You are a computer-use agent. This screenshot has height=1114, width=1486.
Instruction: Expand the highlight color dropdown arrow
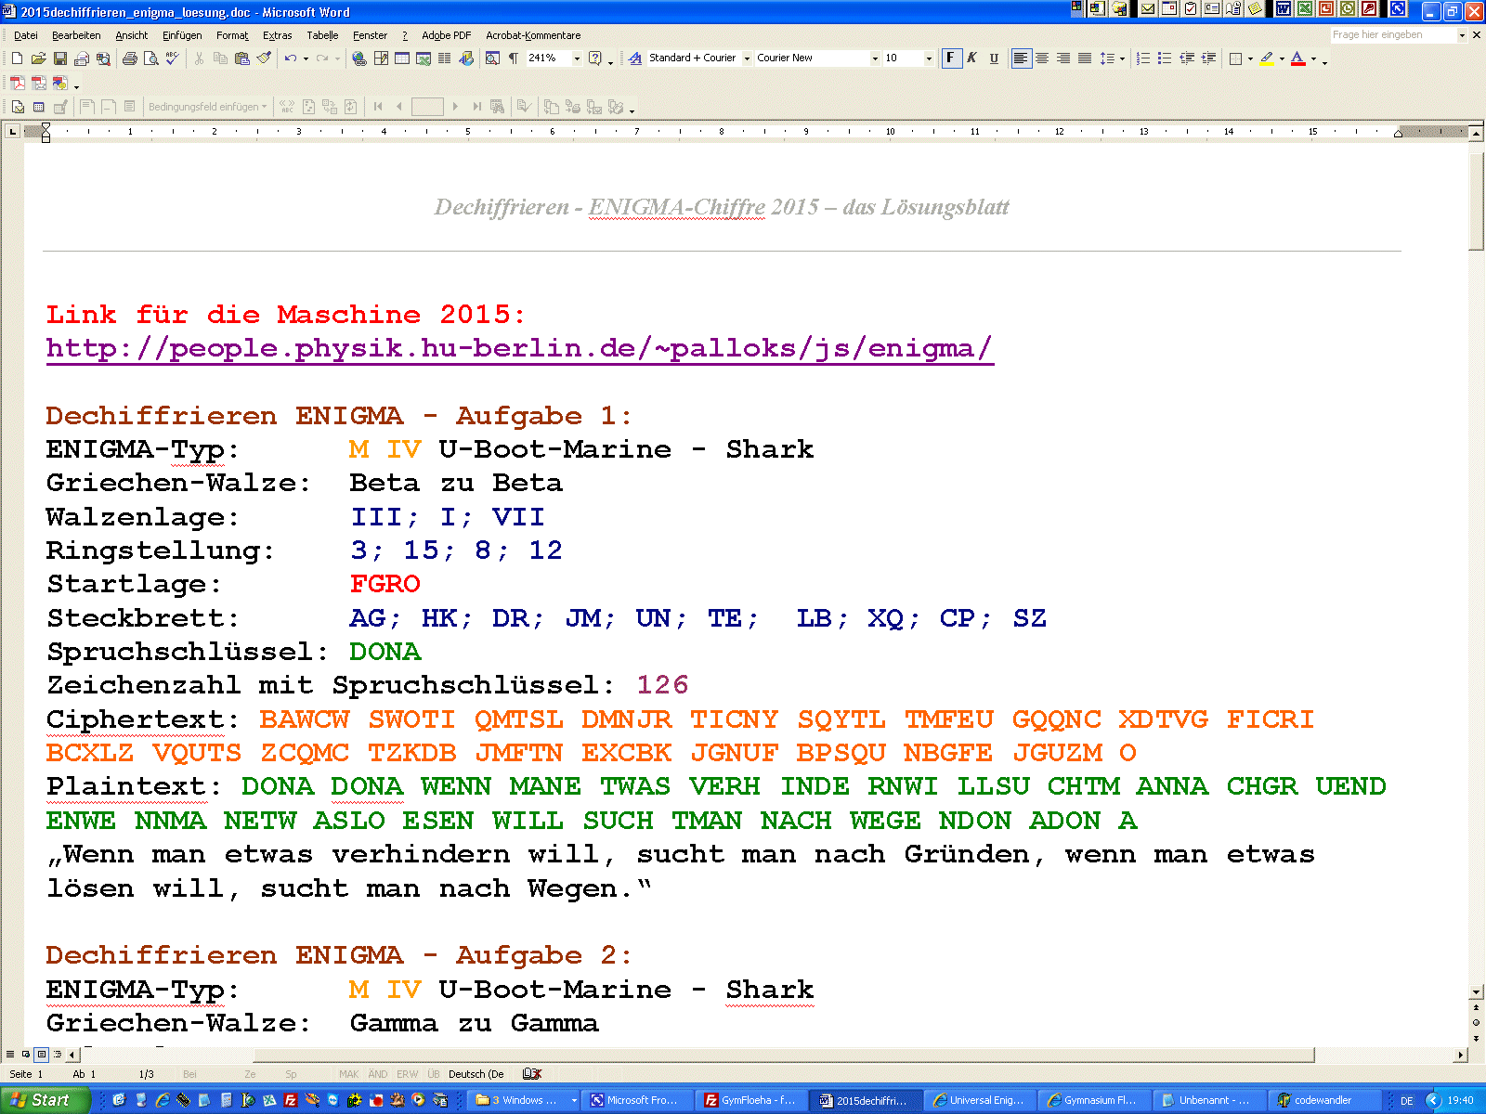pos(1282,58)
